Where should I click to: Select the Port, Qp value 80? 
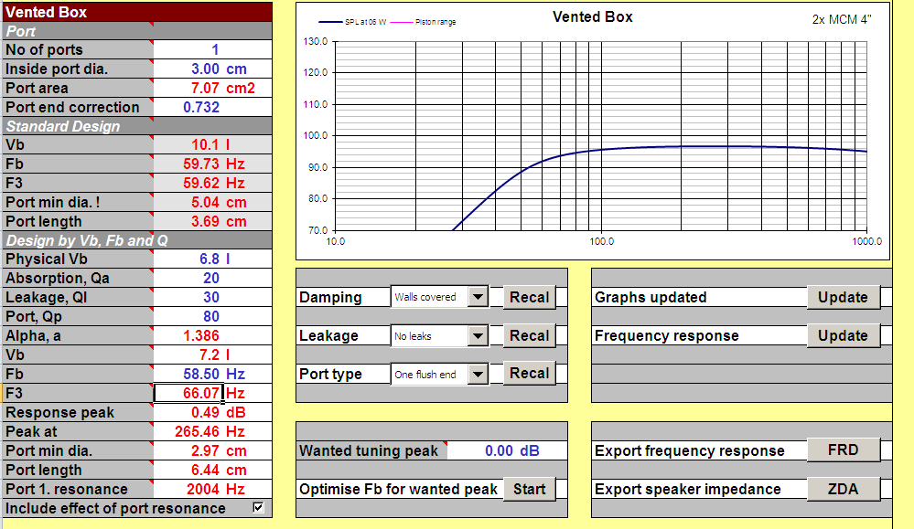[x=213, y=317]
